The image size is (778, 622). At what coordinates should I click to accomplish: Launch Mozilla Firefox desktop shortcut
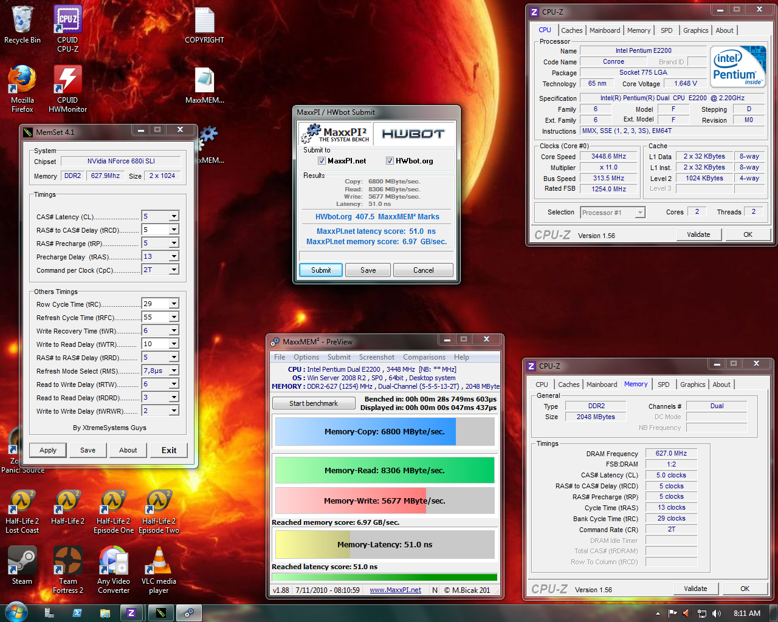pyautogui.click(x=22, y=89)
